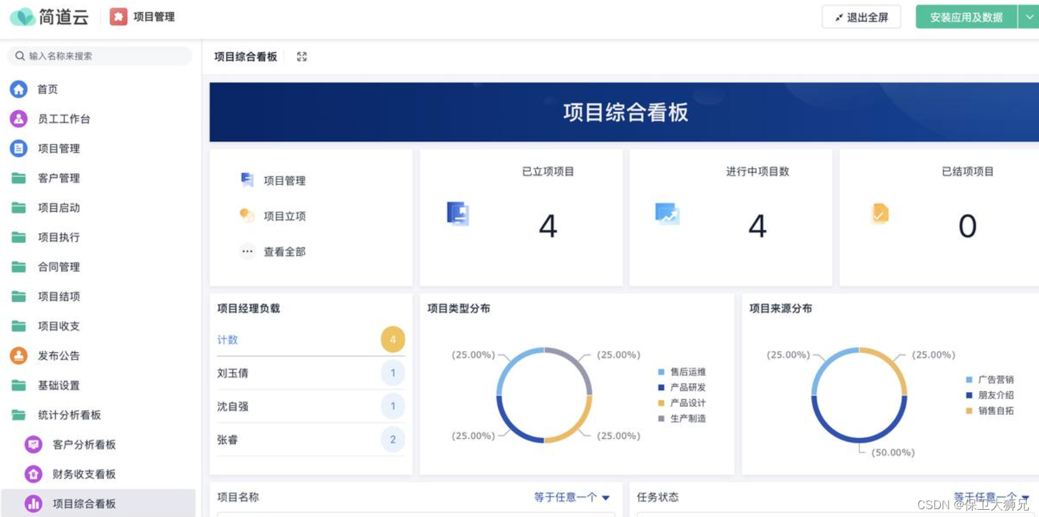Viewport: 1039px width, 517px height.
Task: Open 项目管理 link in shortcut card
Action: tap(284, 180)
